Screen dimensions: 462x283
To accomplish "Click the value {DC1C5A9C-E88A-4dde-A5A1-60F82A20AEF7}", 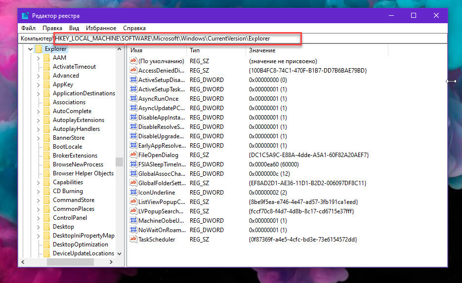I will point(308,155).
